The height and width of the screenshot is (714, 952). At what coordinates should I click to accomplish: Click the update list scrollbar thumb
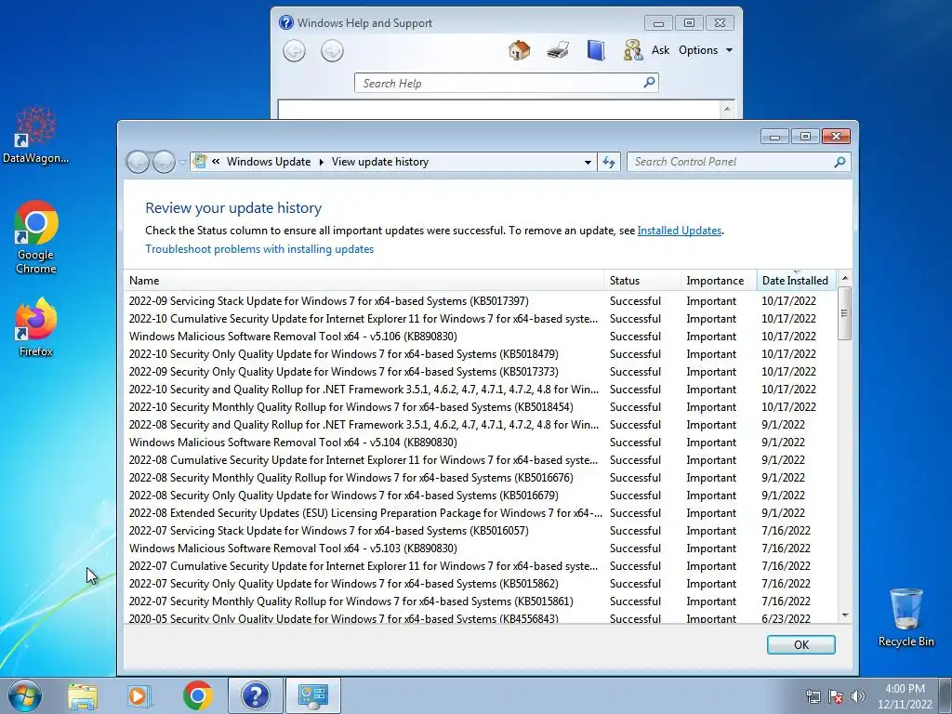pyautogui.click(x=844, y=313)
